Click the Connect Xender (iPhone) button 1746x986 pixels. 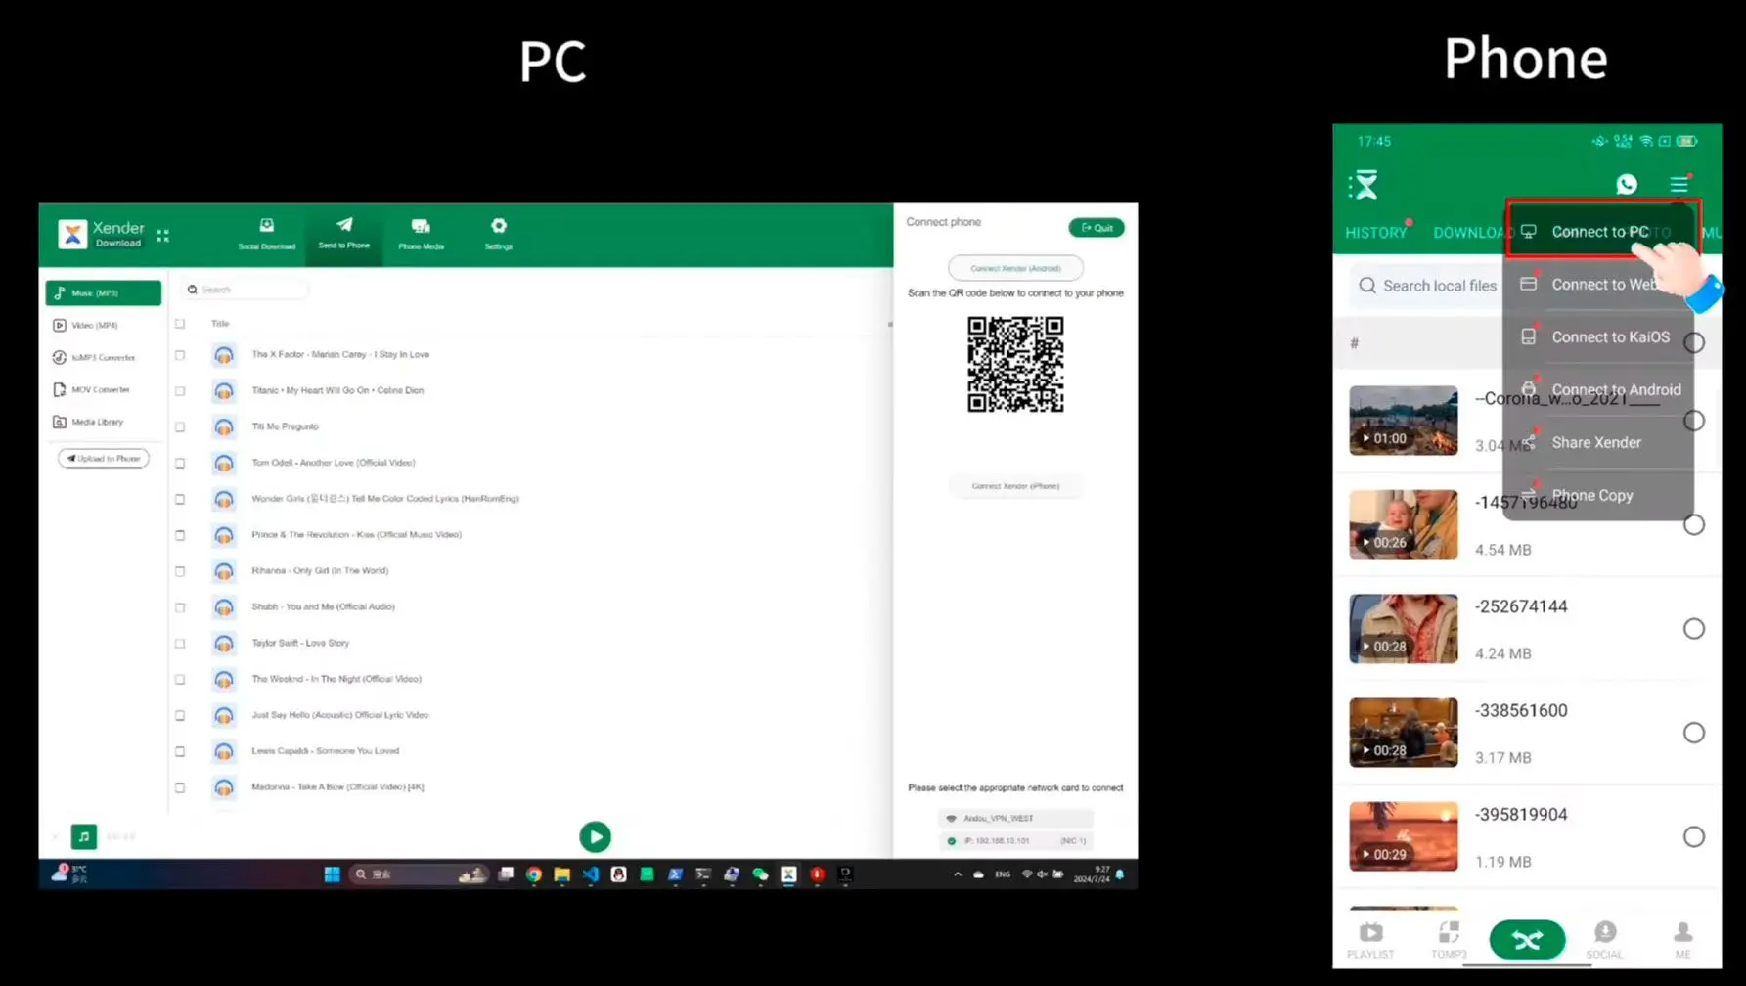click(x=1015, y=486)
